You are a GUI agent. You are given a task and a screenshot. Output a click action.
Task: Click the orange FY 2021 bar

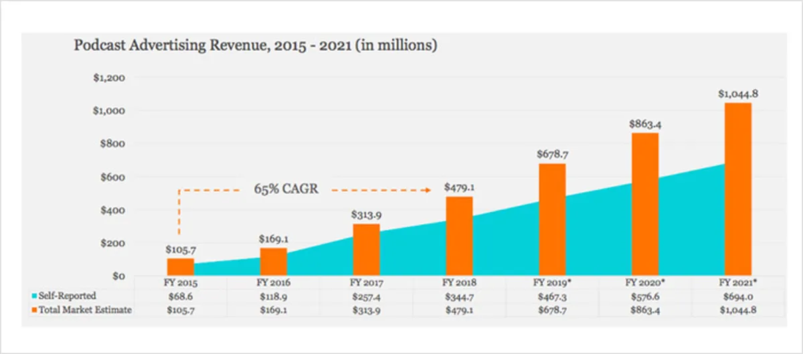[737, 189]
